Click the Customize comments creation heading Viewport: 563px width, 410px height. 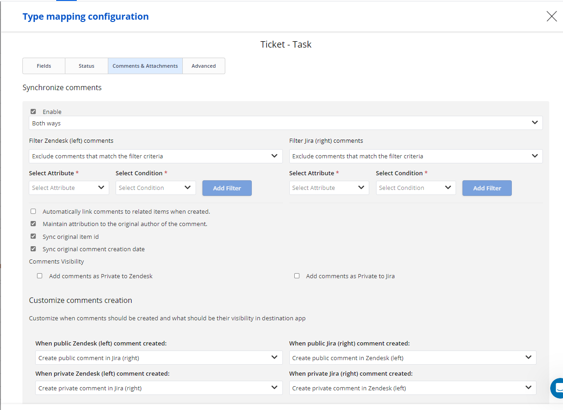click(80, 300)
